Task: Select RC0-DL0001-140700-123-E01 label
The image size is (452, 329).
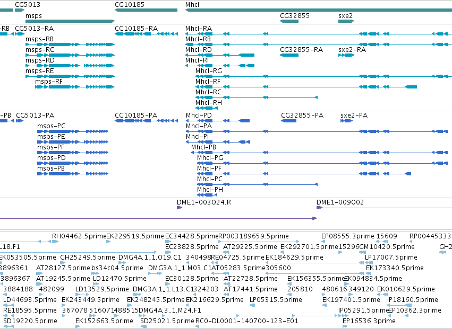Action: tap(247, 322)
